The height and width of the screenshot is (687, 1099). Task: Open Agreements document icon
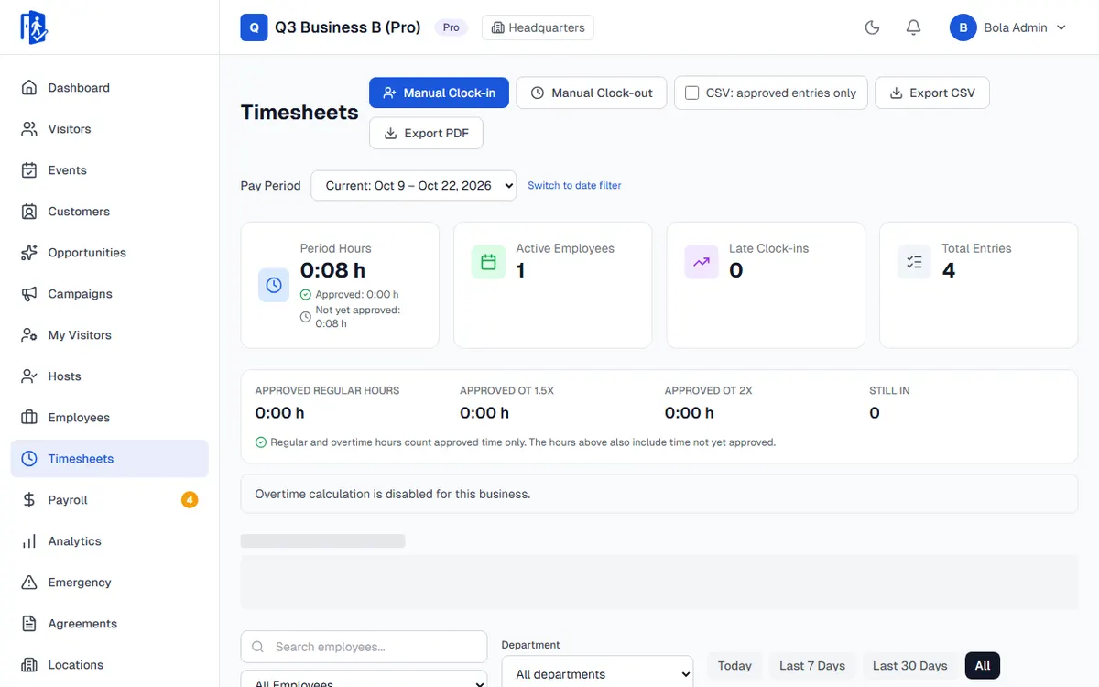point(29,624)
